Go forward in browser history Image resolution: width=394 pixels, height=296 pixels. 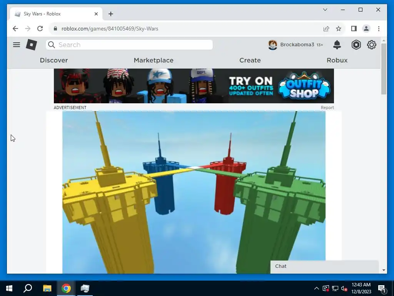pos(28,29)
